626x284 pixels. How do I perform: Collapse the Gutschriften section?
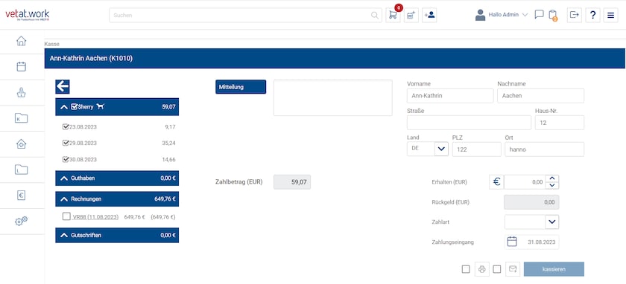pos(64,236)
